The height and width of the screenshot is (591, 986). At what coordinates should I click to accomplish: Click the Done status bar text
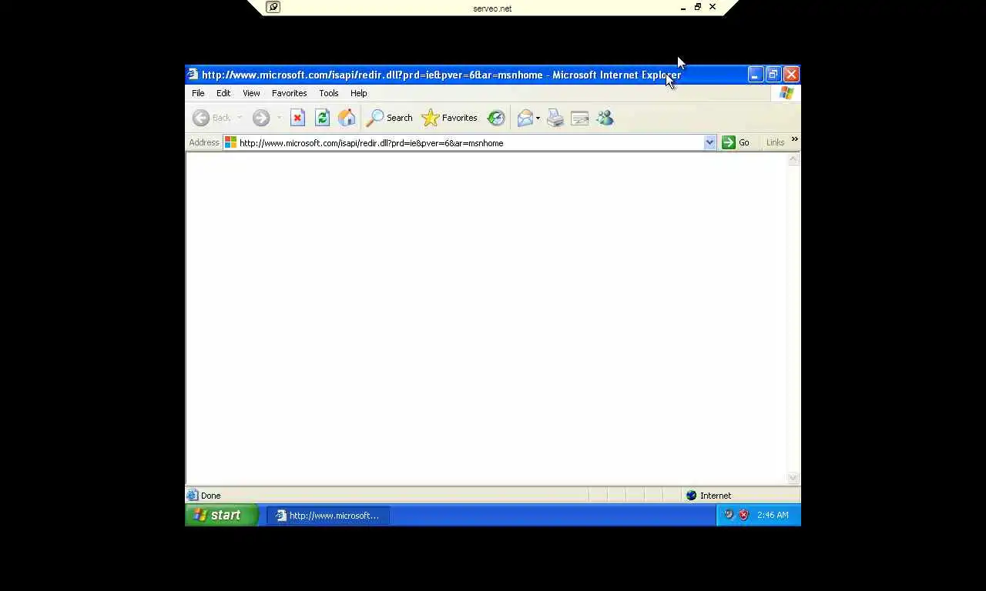pos(210,496)
